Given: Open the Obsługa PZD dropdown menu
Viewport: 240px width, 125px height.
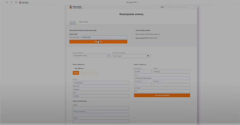Looking at the screenshot, I should (x=133, y=2).
